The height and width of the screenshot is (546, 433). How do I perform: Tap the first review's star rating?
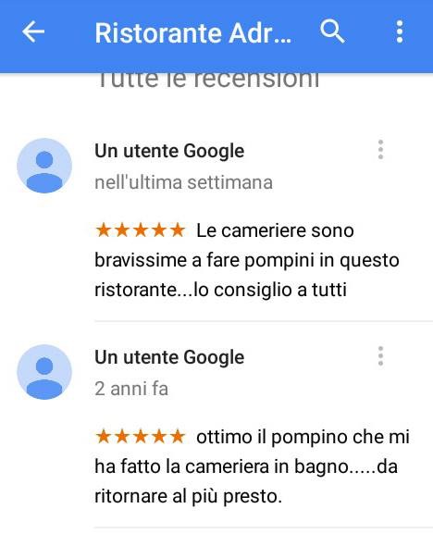140,230
